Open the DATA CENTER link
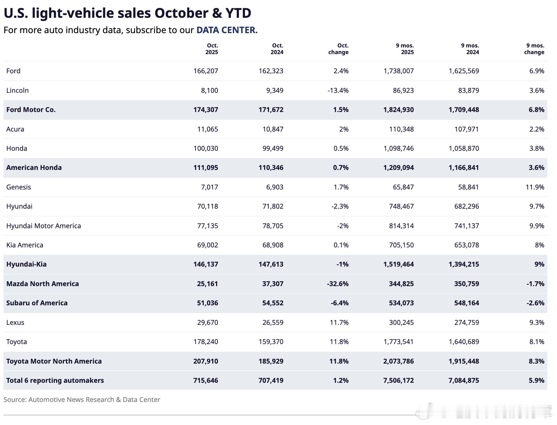This screenshot has width=557, height=425. 227,30
